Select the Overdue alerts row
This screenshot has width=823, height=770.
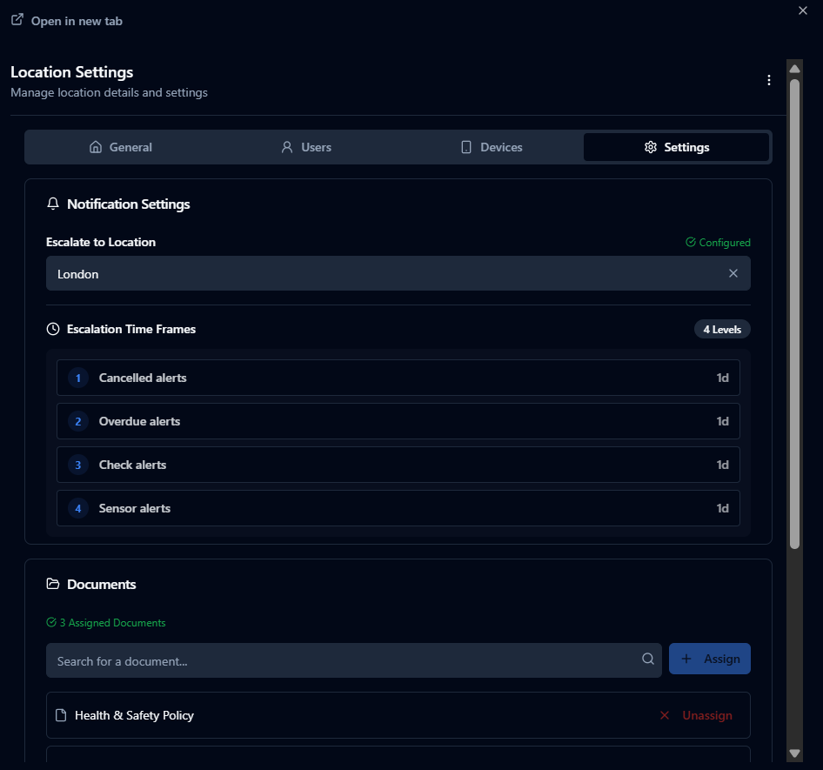[x=398, y=421]
